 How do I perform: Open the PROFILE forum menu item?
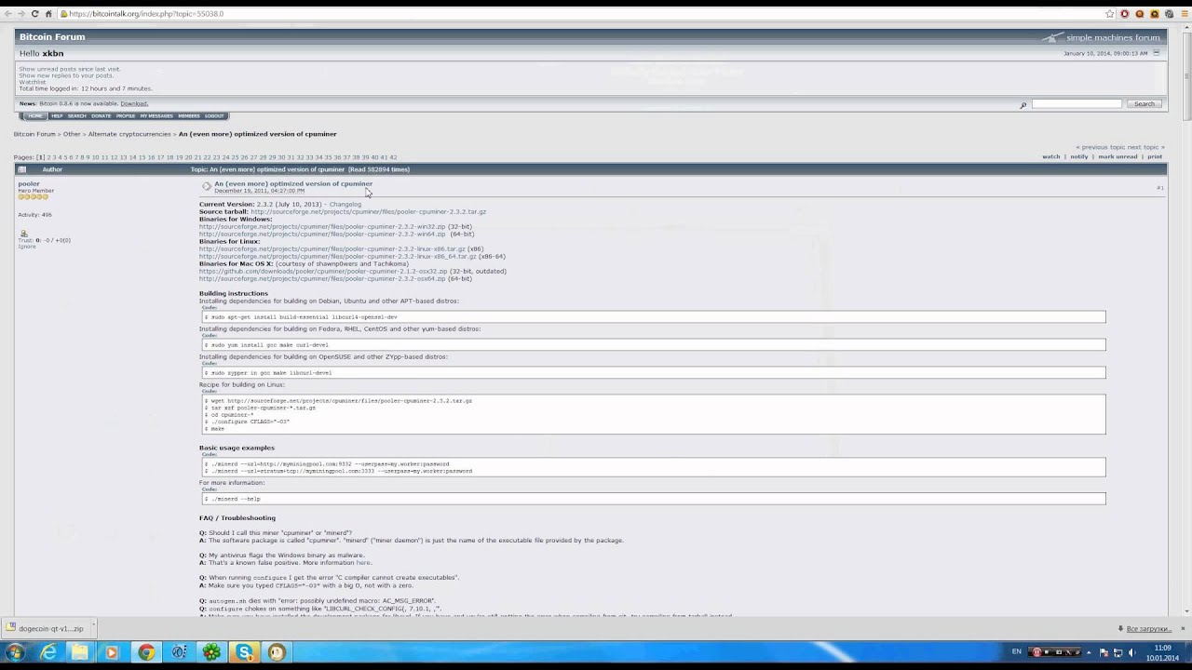[126, 116]
